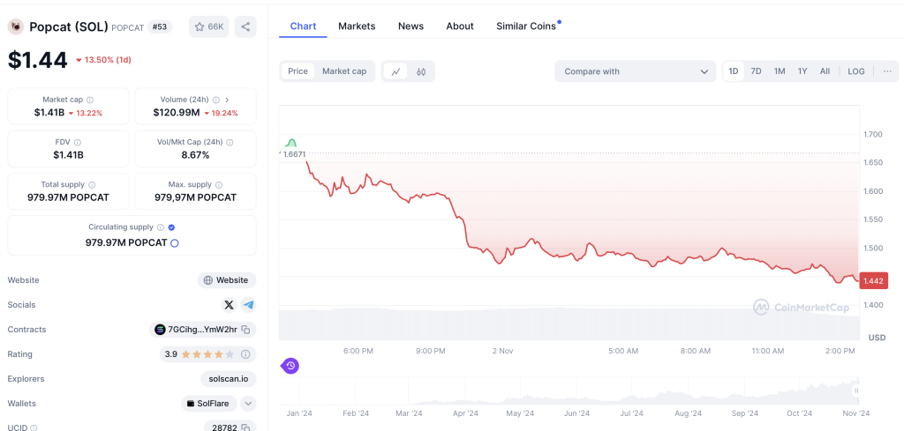Open the chart more options ellipsis
Viewport: 904px width, 431px height.
[887, 71]
